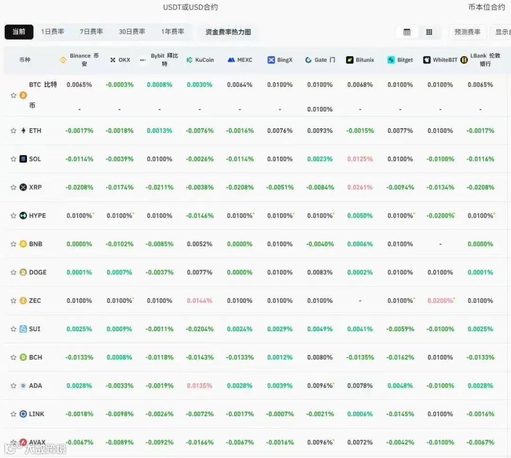The height and width of the screenshot is (458, 511).
Task: Toggle the BNB favorite star
Action: [13, 244]
